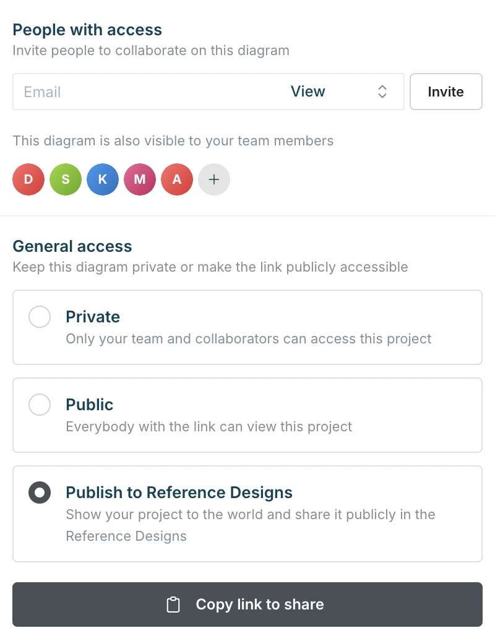Screen dimensions: 495x641
Task: Choose the Public radio button
Action: tap(40, 405)
